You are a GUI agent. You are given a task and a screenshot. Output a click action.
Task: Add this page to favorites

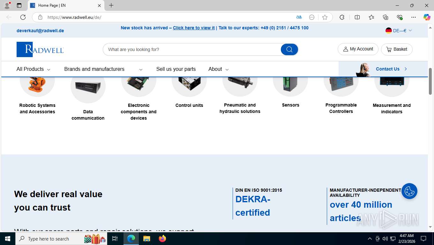click(325, 17)
